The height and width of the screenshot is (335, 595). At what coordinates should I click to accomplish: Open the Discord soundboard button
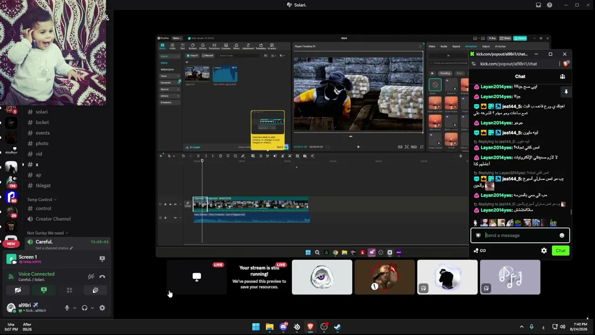[95, 290]
